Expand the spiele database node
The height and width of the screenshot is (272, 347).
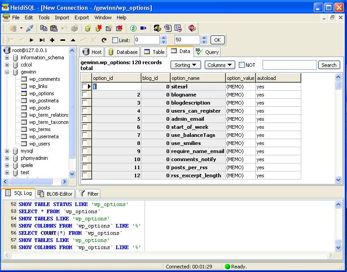pos(7,165)
